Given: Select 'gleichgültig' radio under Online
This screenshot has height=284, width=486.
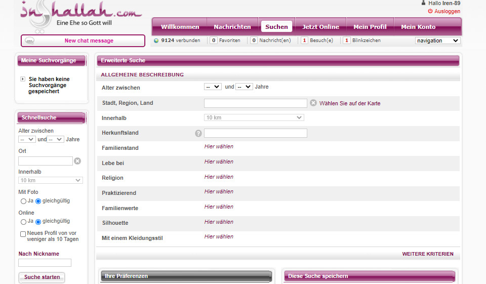Looking at the screenshot, I should coord(38,222).
